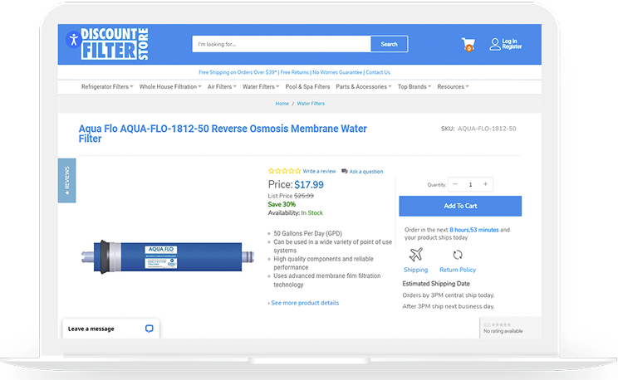Click 'Uses advanced membrane film filtration' bullet
This screenshot has width=618, height=380.
327,280
